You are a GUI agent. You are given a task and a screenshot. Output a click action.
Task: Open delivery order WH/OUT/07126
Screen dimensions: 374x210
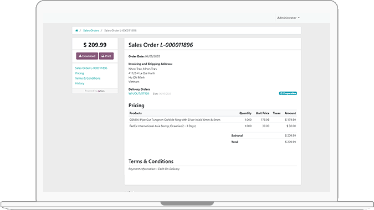coord(139,94)
